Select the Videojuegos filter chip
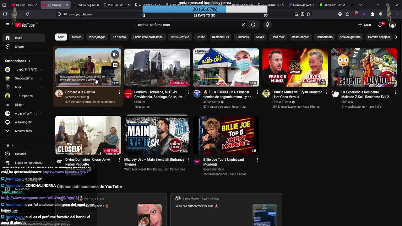The image size is (402, 226). (x=97, y=37)
